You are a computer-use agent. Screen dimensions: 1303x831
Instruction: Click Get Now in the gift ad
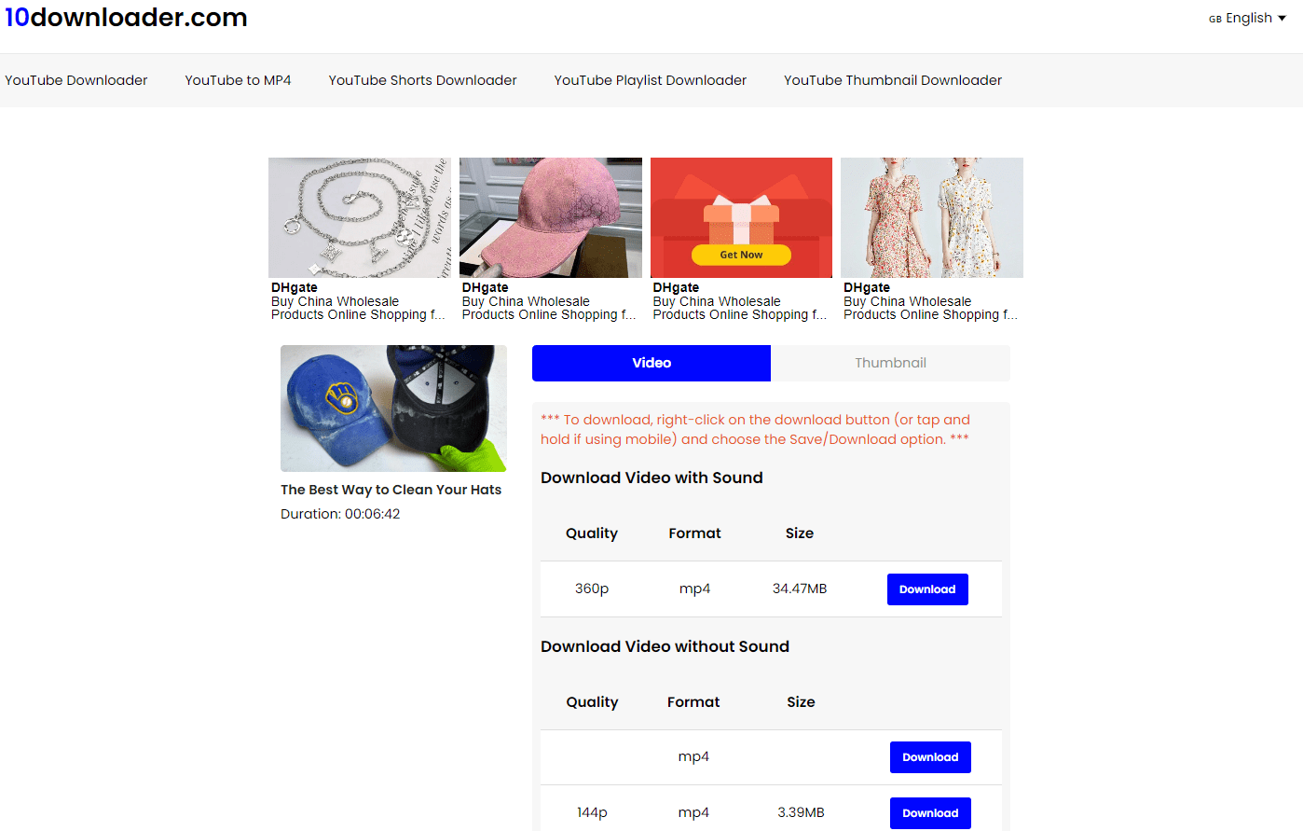tap(741, 255)
